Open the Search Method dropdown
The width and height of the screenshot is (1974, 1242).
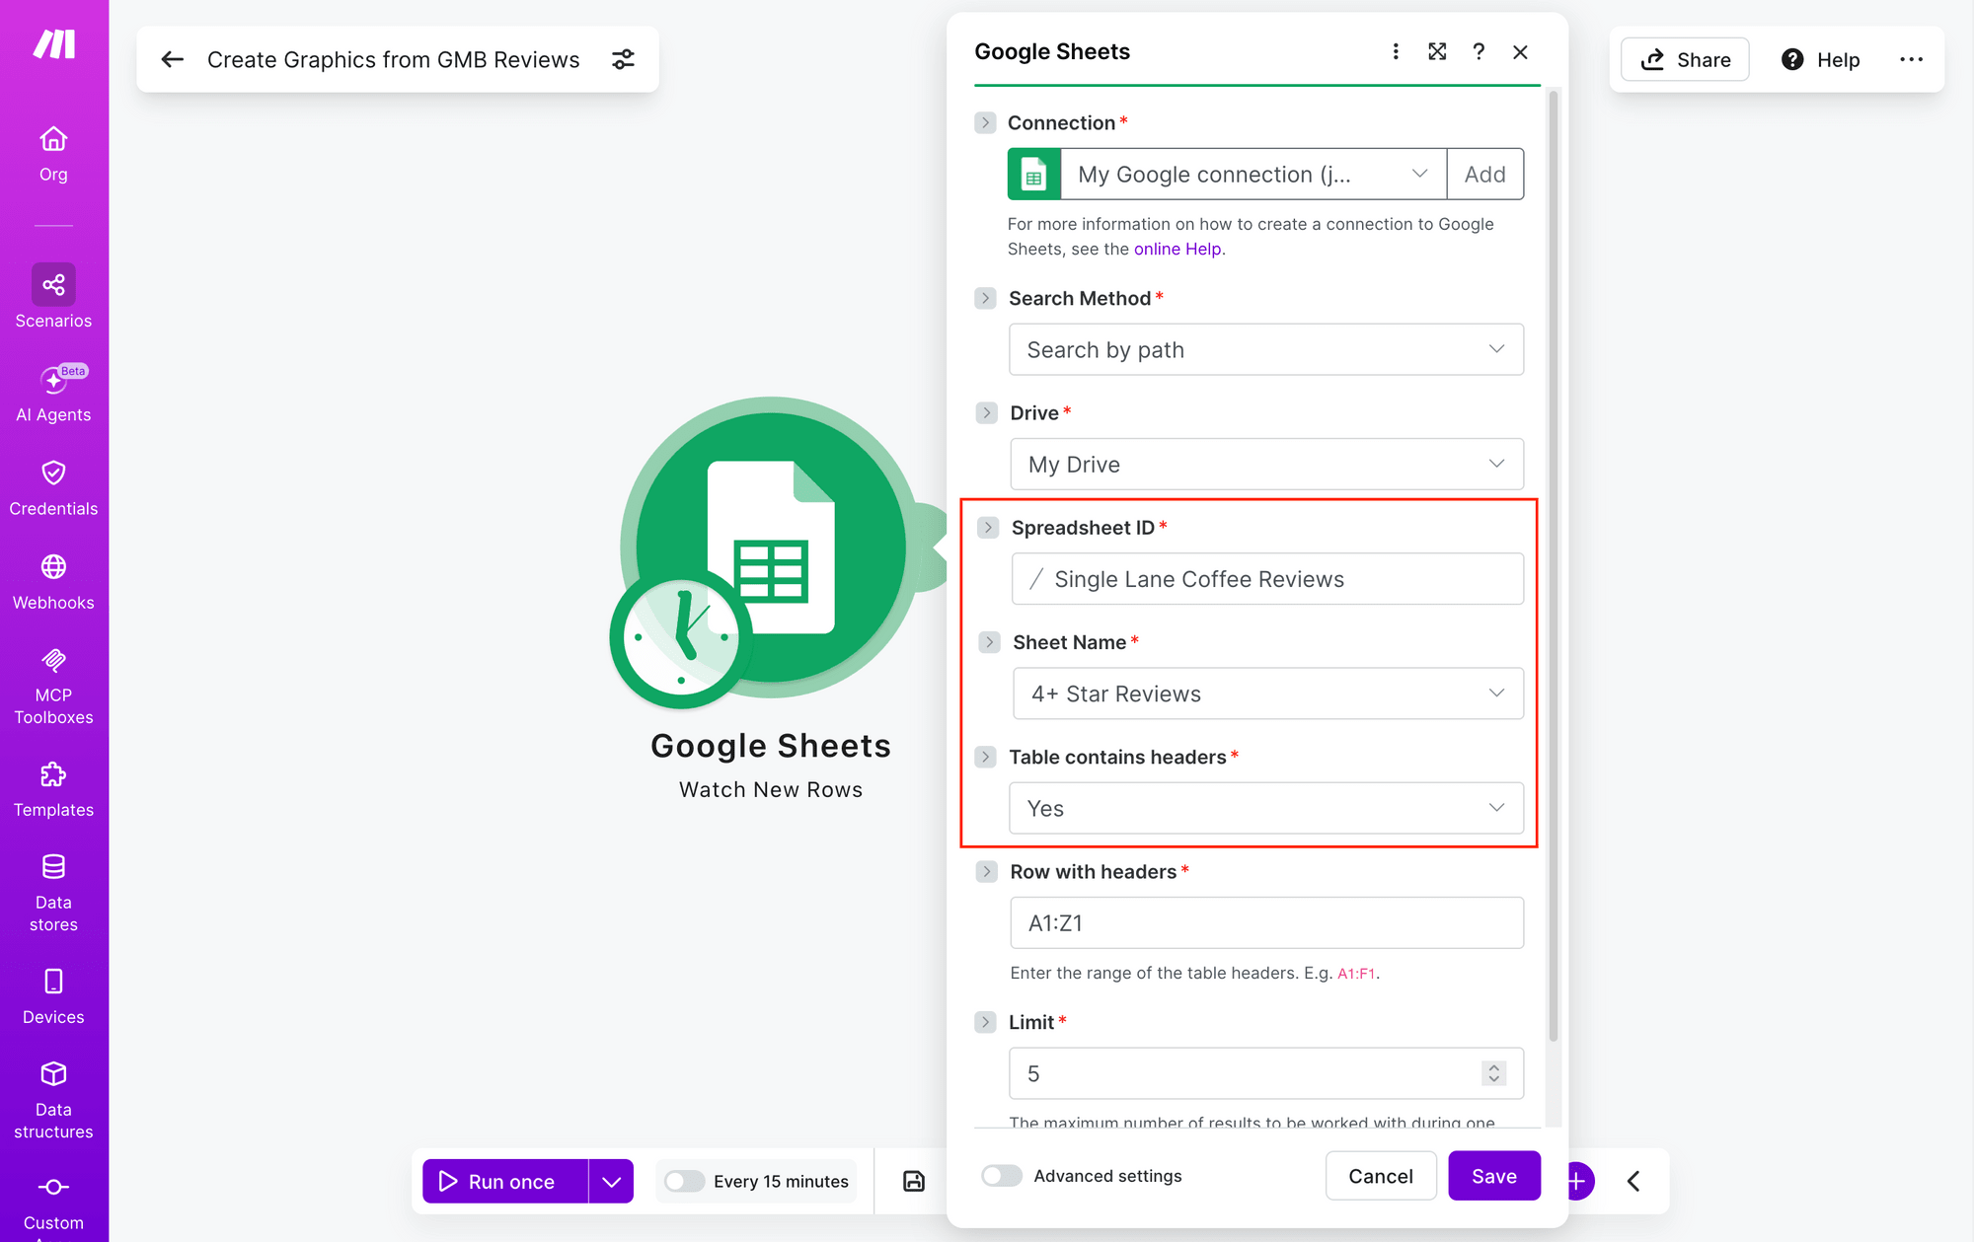pos(1266,349)
